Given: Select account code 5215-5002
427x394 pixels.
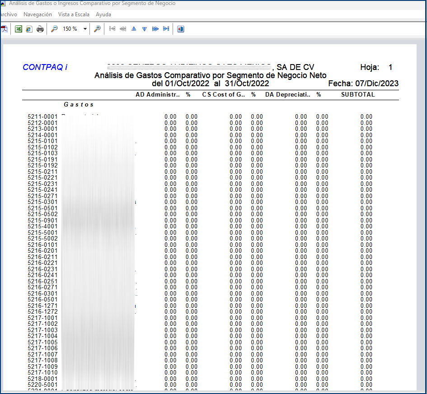Looking at the screenshot, I should [43, 239].
